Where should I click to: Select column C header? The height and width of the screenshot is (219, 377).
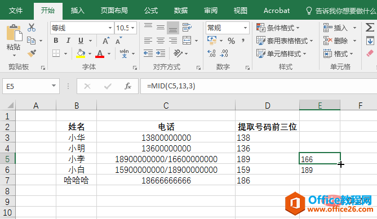click(x=166, y=105)
